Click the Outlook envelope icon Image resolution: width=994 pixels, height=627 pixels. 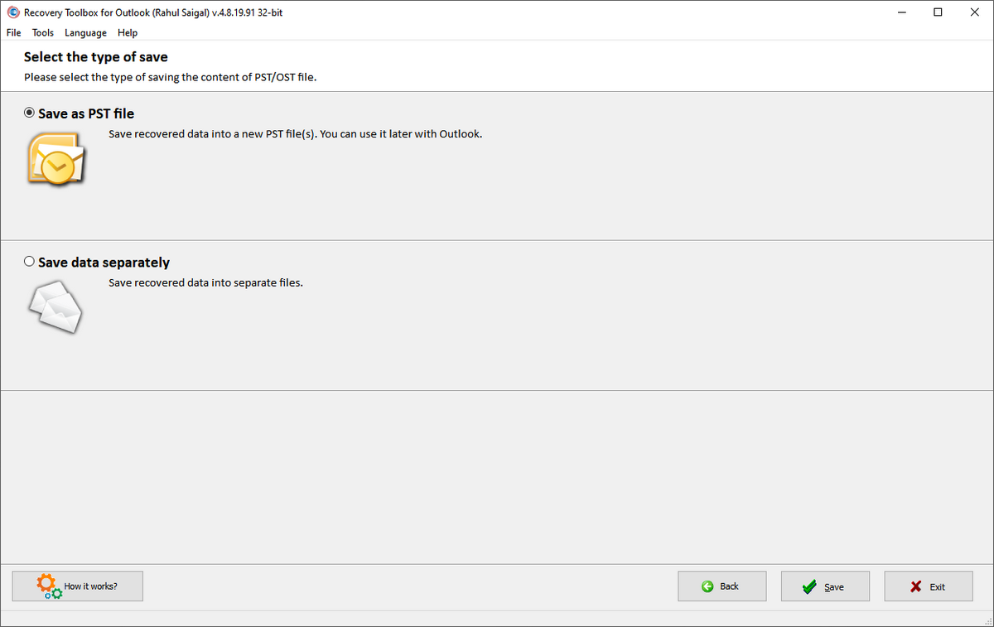tap(56, 158)
